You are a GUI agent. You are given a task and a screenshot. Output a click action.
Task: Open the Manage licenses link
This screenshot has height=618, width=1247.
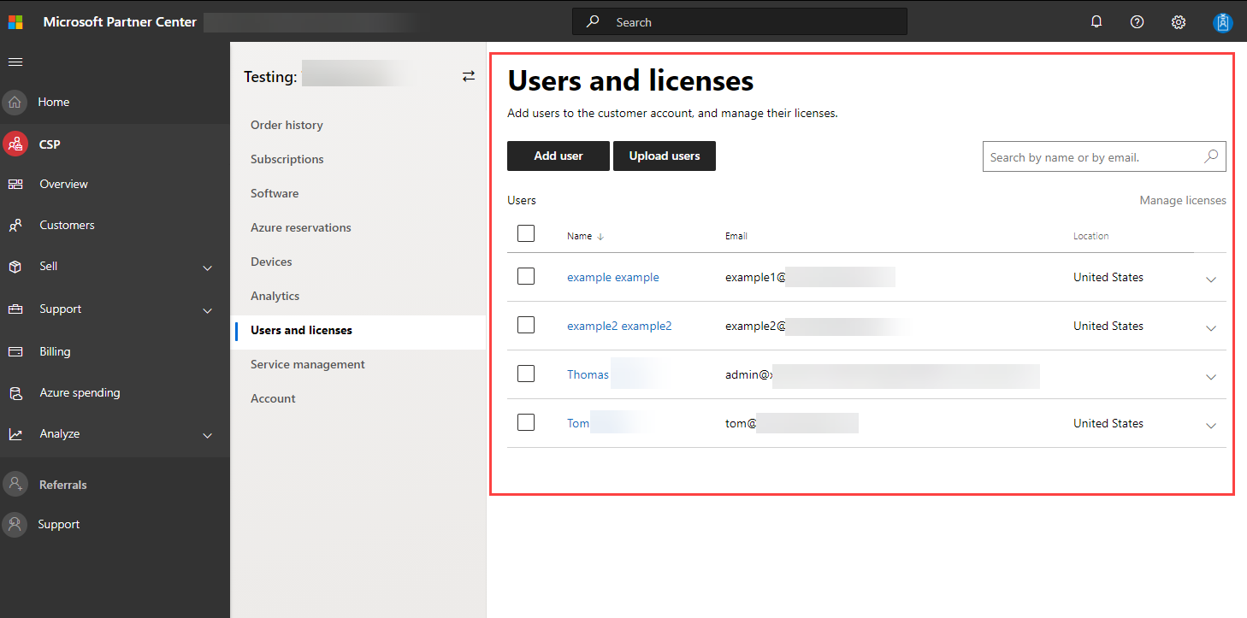(x=1183, y=199)
